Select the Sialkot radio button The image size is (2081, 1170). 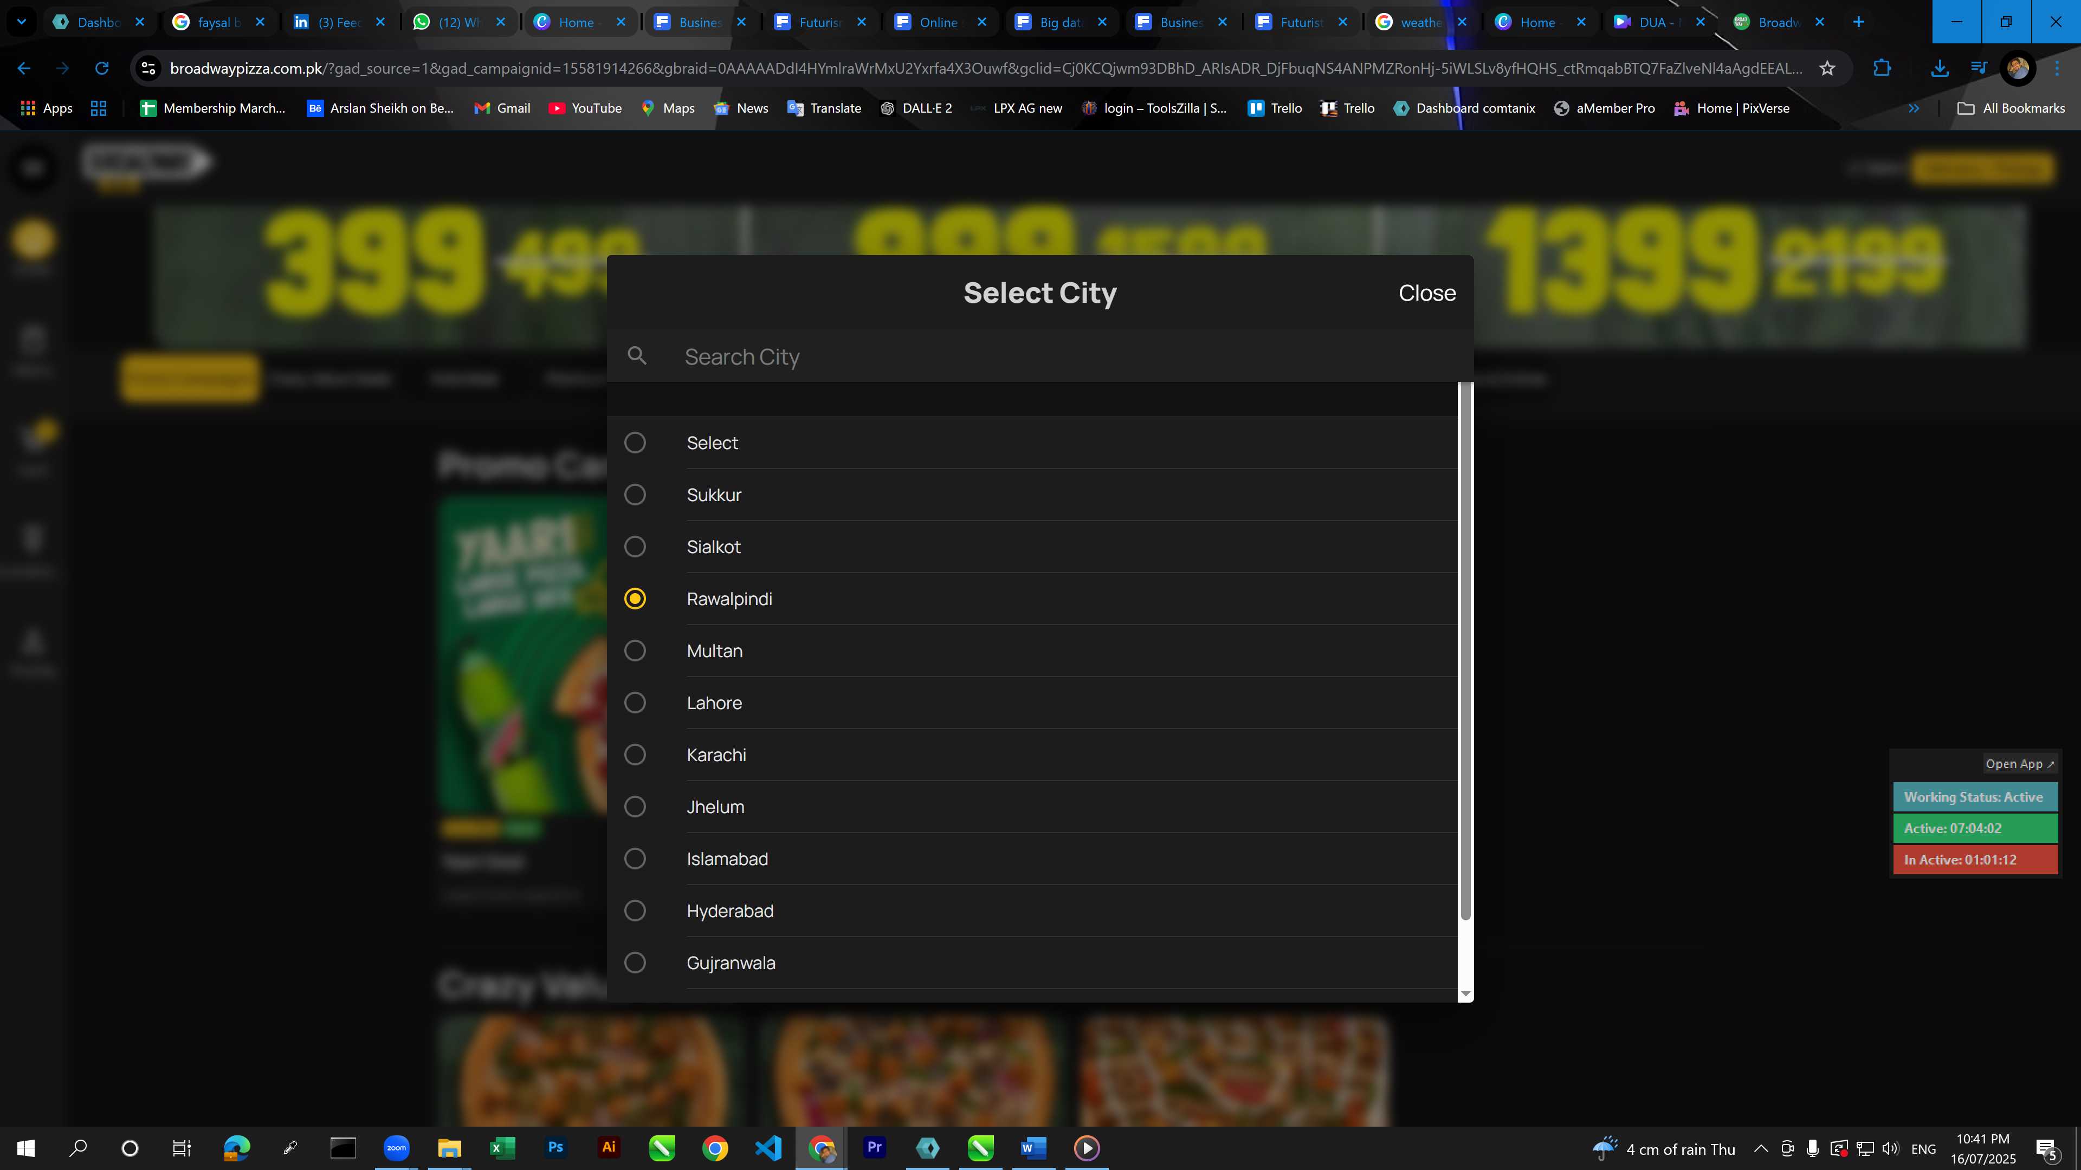(635, 547)
